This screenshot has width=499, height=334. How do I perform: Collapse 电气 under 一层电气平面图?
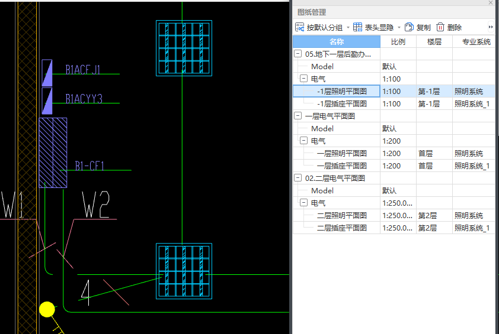[303, 140]
